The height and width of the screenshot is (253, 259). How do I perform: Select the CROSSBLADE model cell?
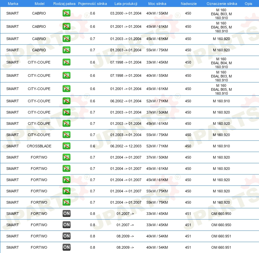click(39, 146)
